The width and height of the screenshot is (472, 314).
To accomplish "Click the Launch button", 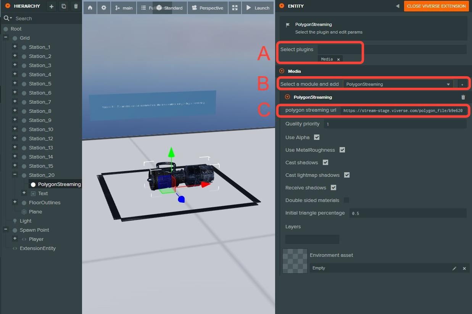I will click(258, 8).
